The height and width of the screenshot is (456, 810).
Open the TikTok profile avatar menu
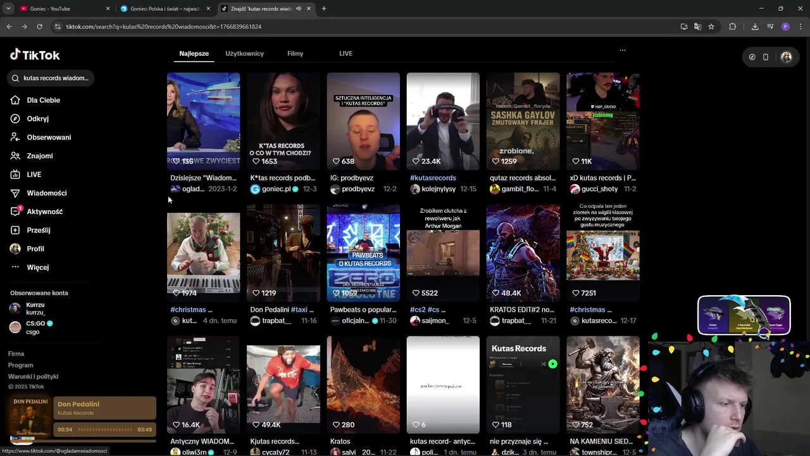786,57
